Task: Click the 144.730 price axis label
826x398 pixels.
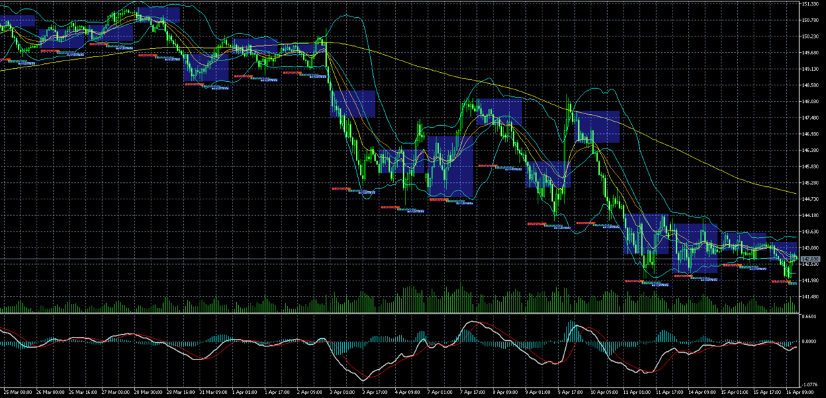Action: coord(811,199)
